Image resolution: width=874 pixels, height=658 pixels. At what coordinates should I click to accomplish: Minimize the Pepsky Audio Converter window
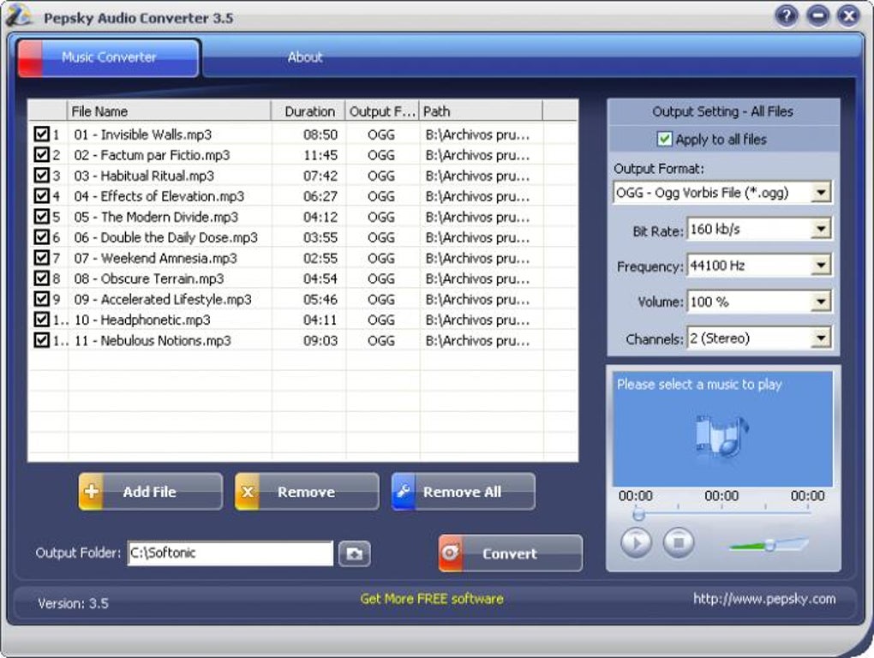click(817, 15)
